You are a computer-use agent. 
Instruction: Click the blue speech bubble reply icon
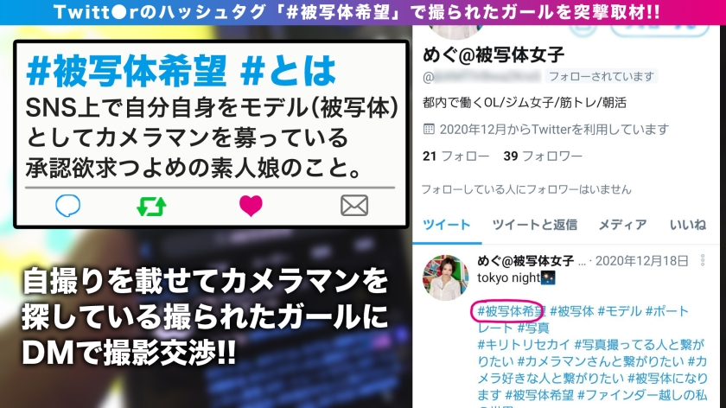coord(68,206)
